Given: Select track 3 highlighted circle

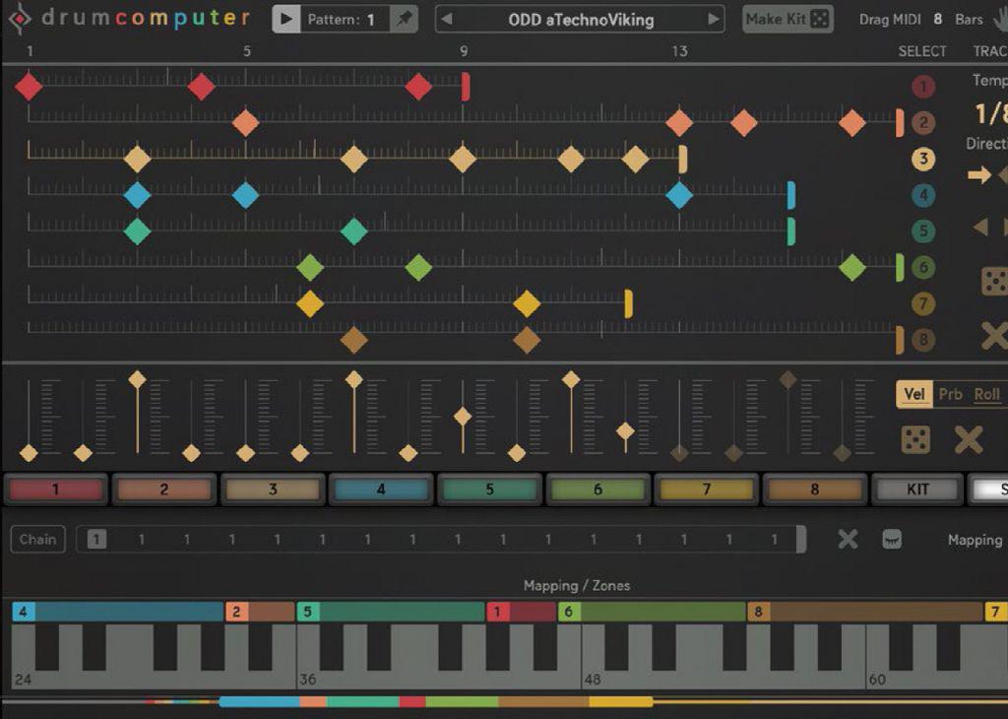Looking at the screenshot, I should pos(923,159).
